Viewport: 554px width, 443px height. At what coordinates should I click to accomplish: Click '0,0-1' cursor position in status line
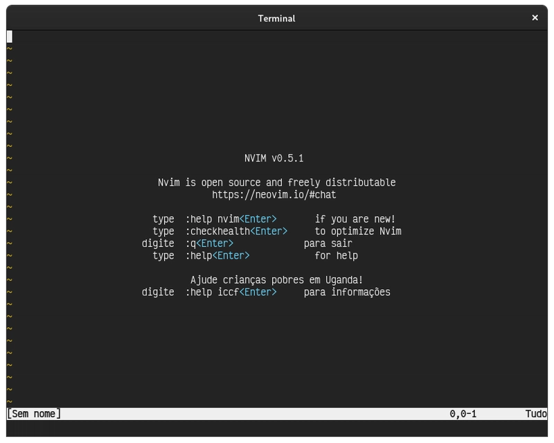click(463, 414)
